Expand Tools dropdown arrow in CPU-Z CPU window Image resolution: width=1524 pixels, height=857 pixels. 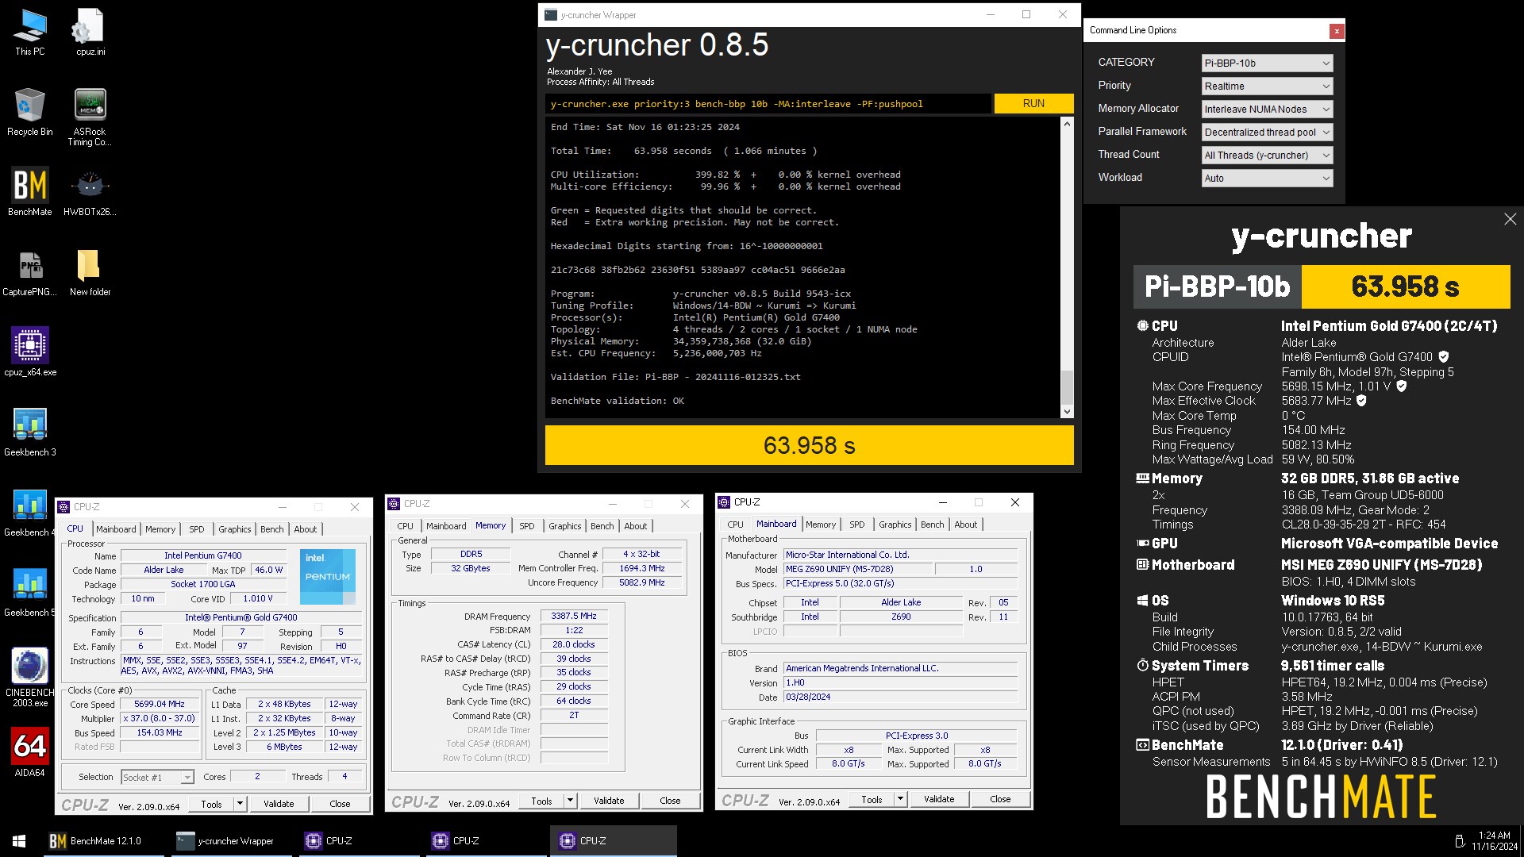pyautogui.click(x=240, y=804)
